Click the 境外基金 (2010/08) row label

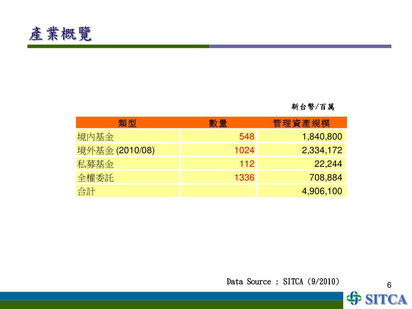pos(116,150)
